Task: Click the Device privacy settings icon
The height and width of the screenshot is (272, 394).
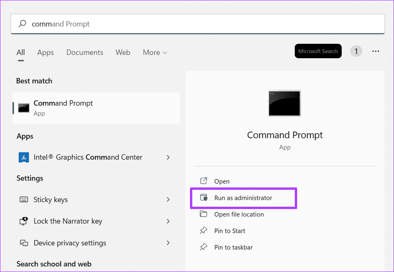Action: [24, 243]
